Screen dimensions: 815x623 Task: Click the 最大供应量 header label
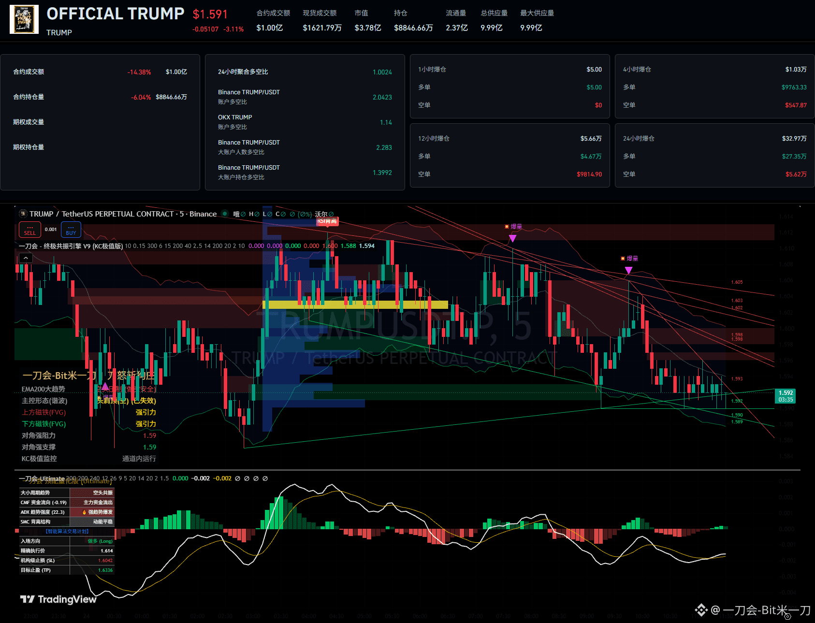(537, 13)
